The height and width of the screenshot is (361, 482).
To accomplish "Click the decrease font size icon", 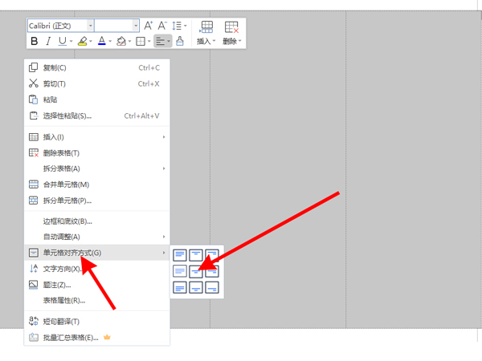I will 162,26.
